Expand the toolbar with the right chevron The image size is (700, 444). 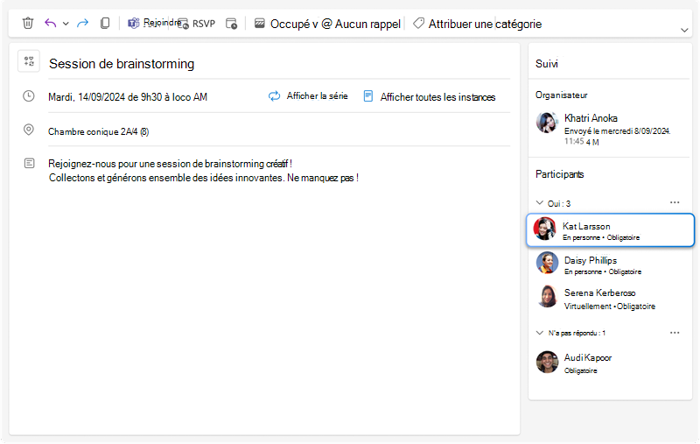click(x=684, y=30)
